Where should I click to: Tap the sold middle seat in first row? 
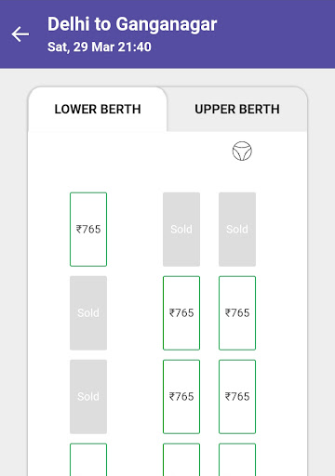click(181, 230)
